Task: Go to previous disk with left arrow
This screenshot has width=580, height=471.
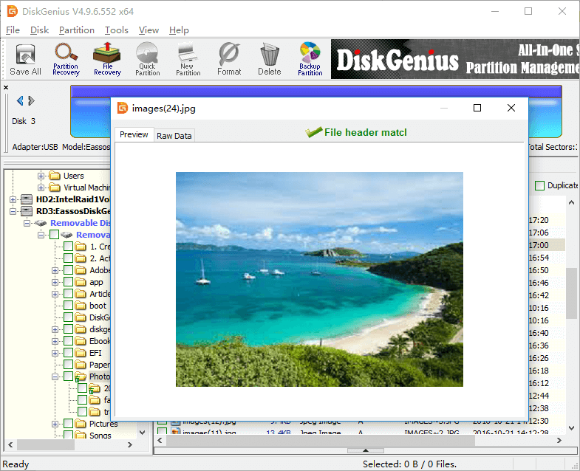Action: tap(20, 101)
